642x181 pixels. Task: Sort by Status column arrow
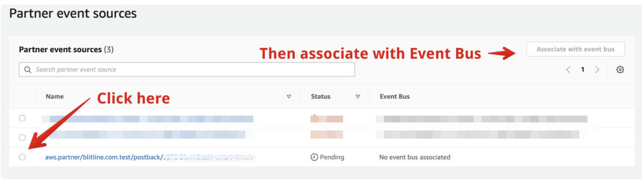coord(358,97)
